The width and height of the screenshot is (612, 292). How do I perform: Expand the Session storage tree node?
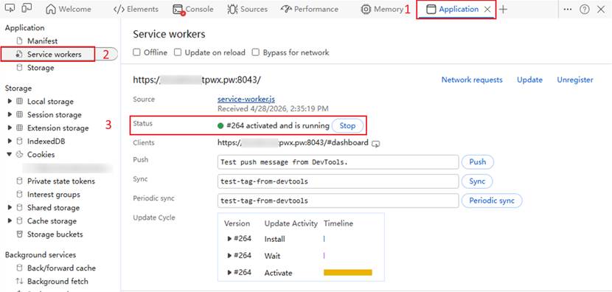(10, 115)
